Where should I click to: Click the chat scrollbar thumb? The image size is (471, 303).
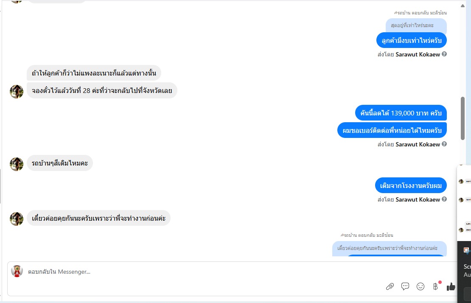coord(463,118)
